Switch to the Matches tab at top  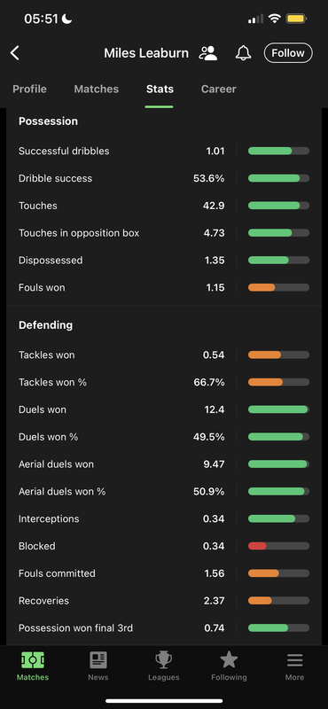pyautogui.click(x=97, y=90)
